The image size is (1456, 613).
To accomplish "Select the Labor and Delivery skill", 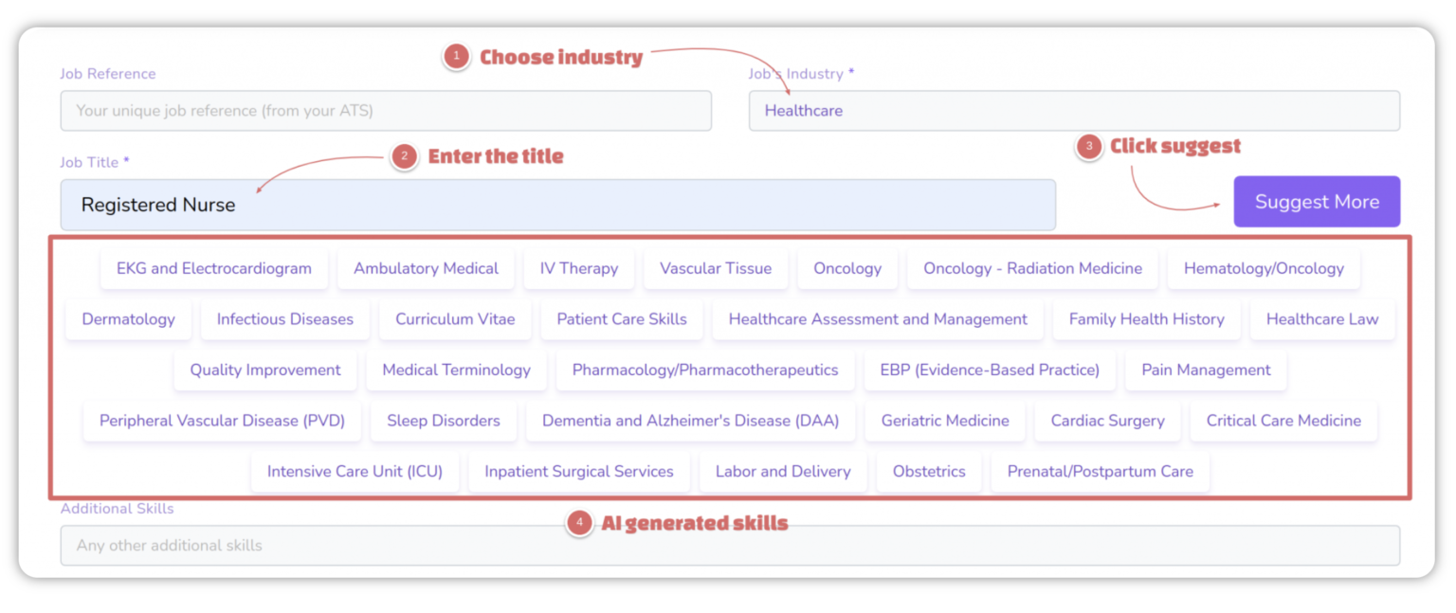I will [x=783, y=471].
